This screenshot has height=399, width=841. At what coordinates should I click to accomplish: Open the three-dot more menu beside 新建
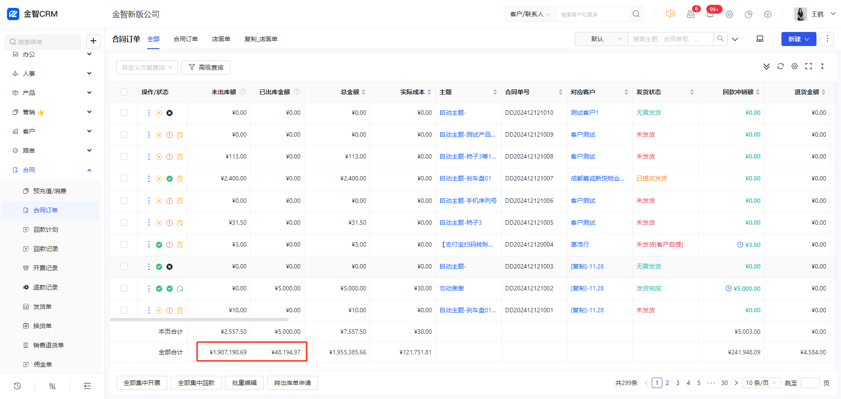[827, 39]
